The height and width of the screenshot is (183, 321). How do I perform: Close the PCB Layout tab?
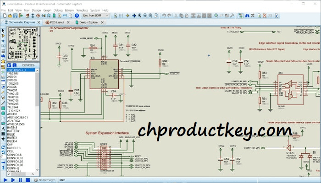coord(68,22)
